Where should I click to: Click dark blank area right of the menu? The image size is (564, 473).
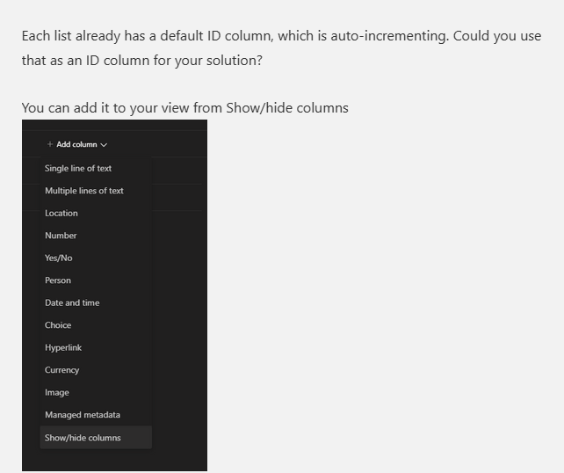coord(180,299)
